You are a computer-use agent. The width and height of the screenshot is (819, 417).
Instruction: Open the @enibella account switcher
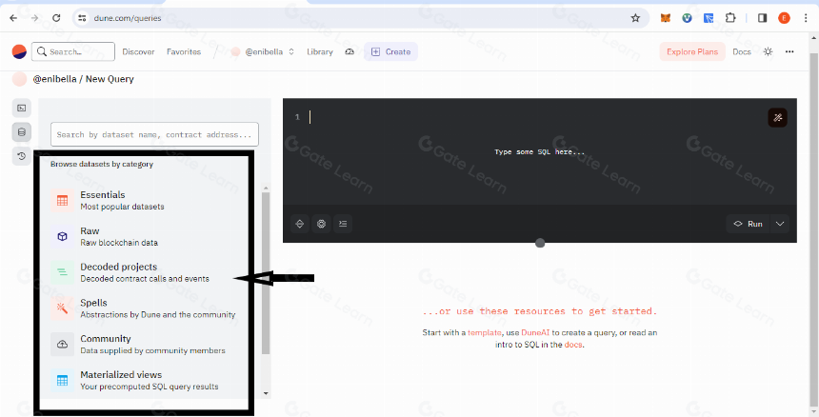click(x=263, y=51)
